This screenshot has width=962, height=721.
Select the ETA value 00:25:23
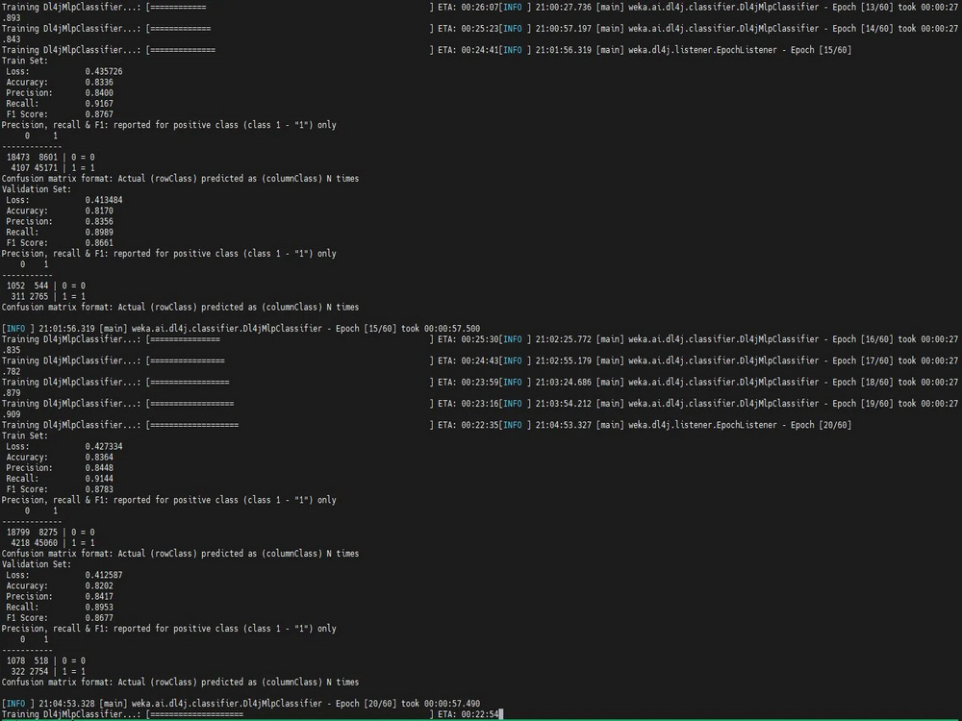480,28
